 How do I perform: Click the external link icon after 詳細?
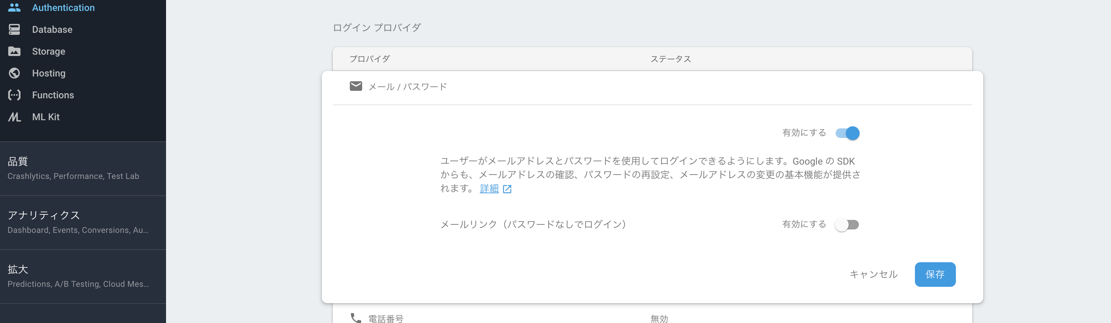[x=508, y=189]
